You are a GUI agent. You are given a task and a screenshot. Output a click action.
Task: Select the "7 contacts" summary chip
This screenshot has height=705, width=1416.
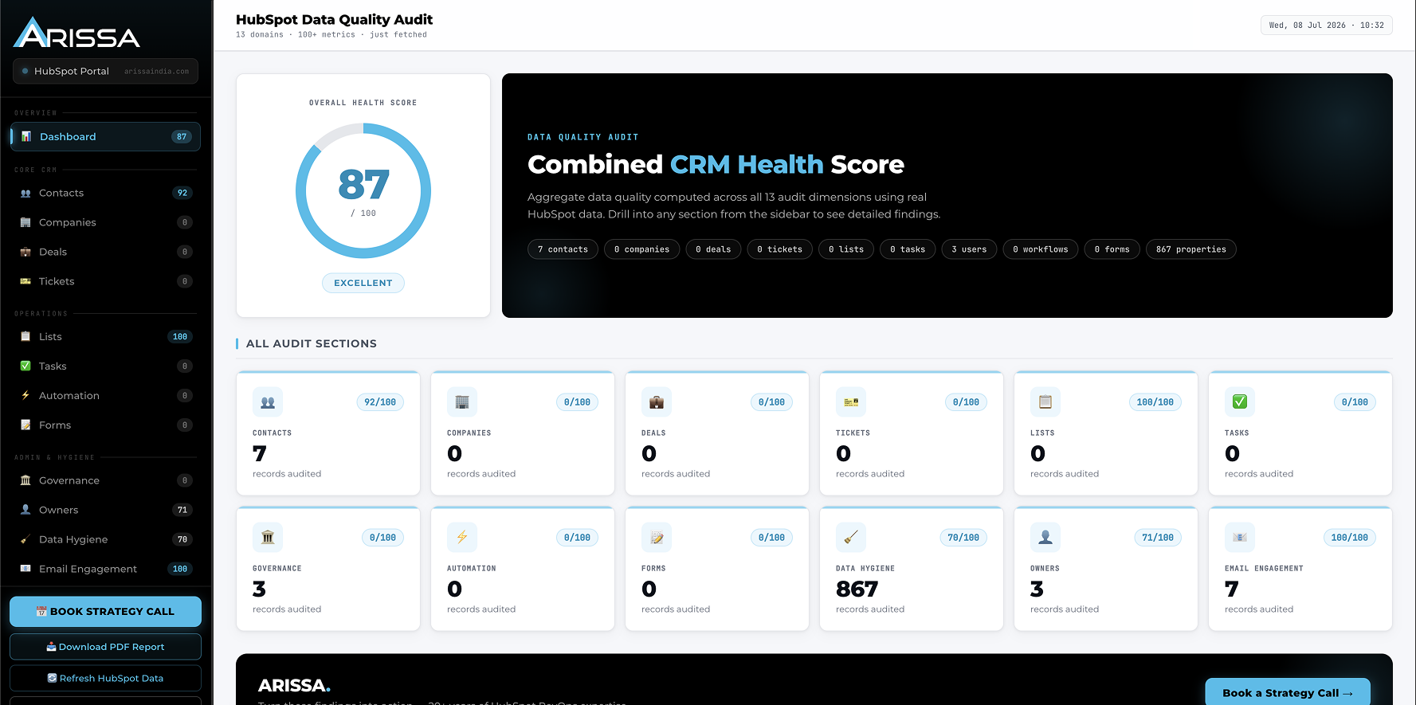pyautogui.click(x=563, y=249)
